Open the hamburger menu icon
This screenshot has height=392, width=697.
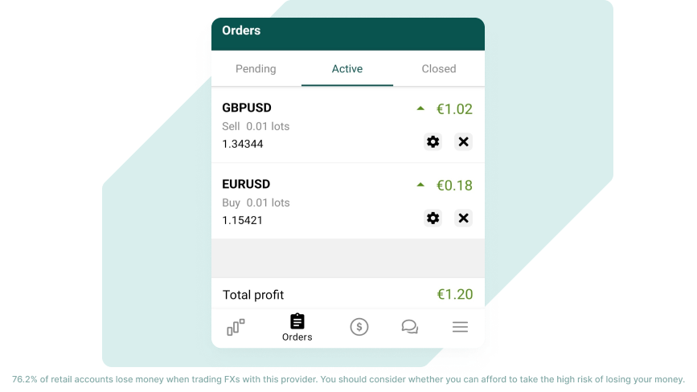click(x=460, y=327)
